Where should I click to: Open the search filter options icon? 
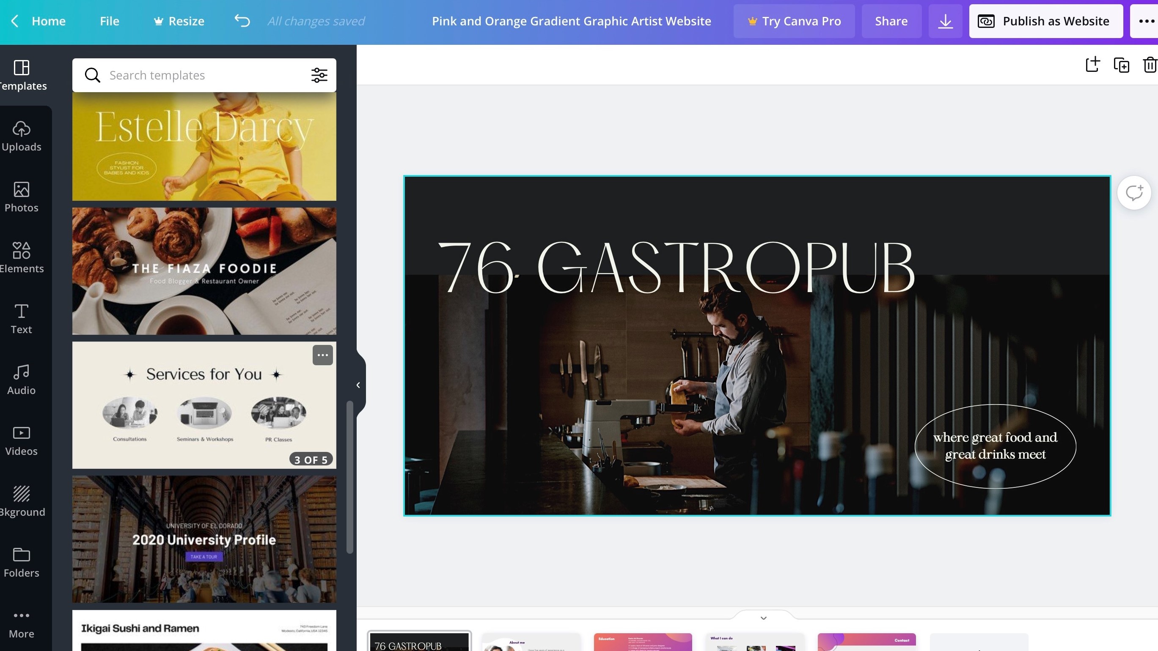tap(319, 75)
